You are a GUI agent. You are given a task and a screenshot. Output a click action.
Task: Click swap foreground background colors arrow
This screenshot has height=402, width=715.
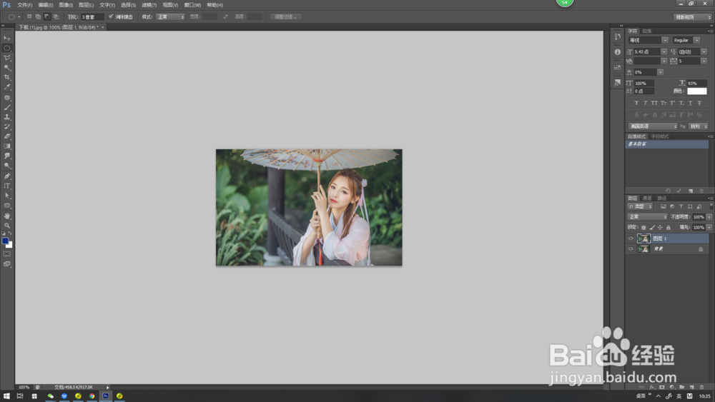click(x=11, y=233)
